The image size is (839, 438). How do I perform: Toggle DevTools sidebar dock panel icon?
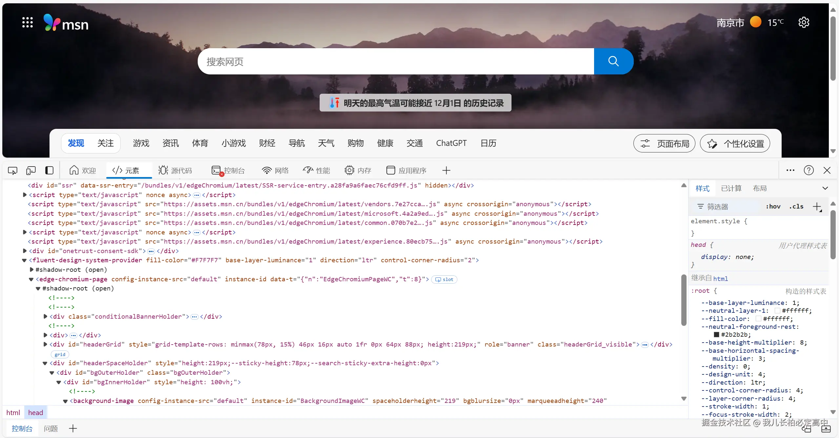coord(49,170)
